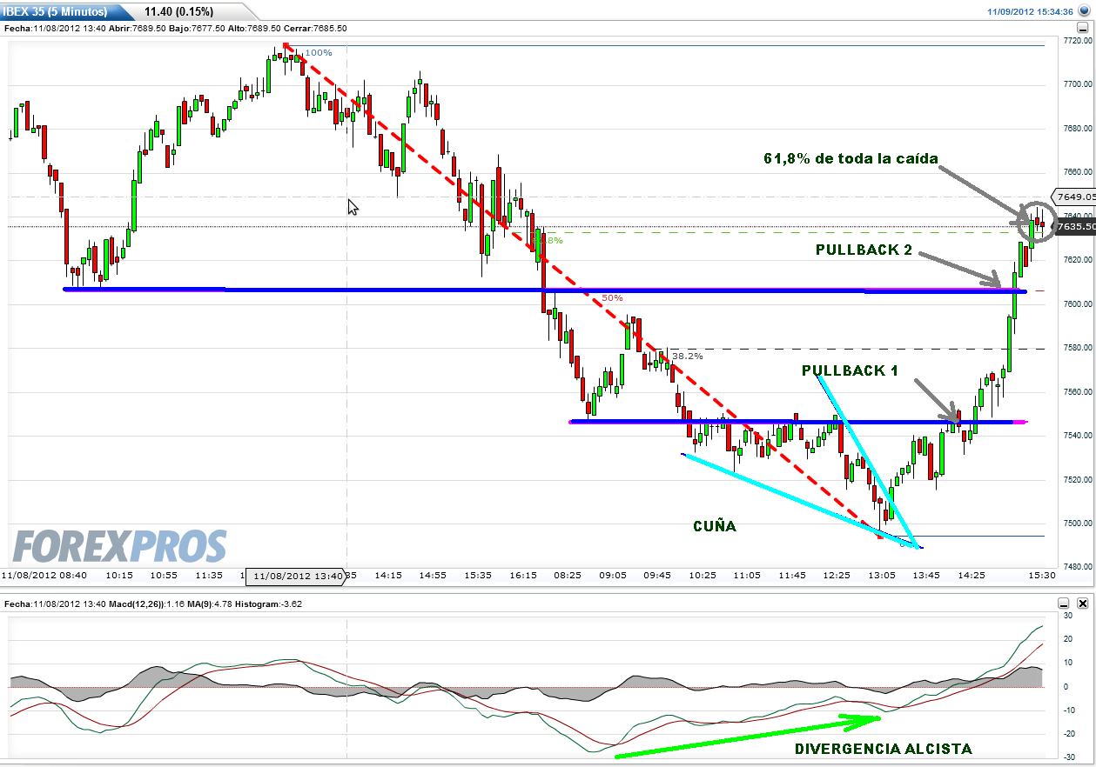Image resolution: width=1096 pixels, height=767 pixels.
Task: Collapse the main IBEX price chart panel
Action: (1082, 28)
